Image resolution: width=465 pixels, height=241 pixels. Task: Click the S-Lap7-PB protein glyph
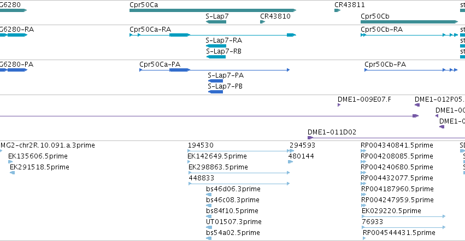tap(216, 92)
